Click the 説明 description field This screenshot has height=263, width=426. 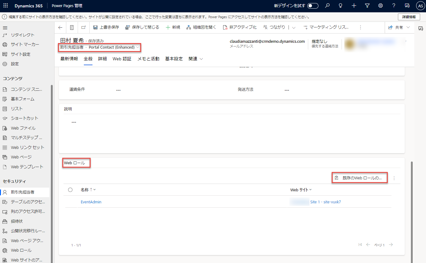point(231,132)
